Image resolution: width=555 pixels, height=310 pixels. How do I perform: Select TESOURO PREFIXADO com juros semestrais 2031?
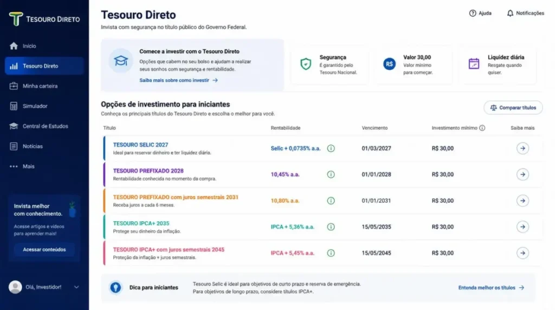176,197
